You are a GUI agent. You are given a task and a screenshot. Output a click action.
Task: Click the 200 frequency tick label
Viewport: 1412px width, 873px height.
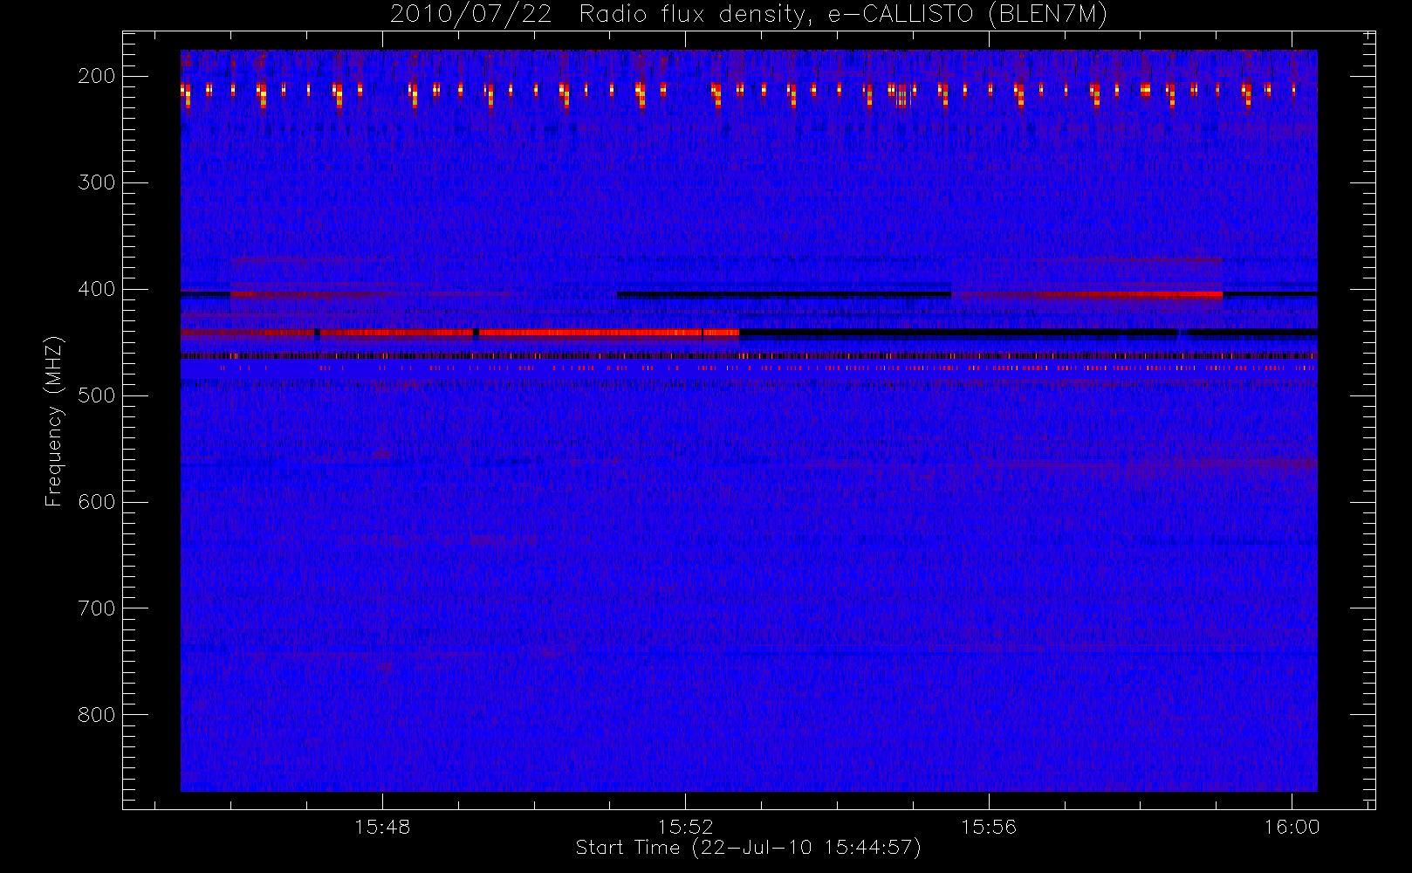[97, 76]
